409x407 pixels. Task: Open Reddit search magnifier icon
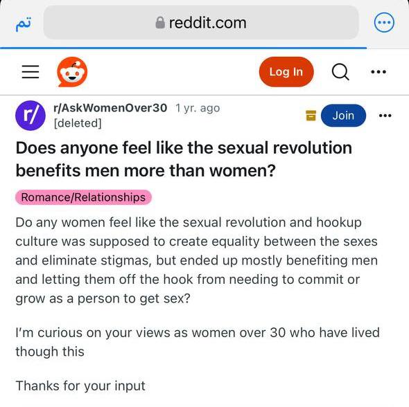(340, 72)
